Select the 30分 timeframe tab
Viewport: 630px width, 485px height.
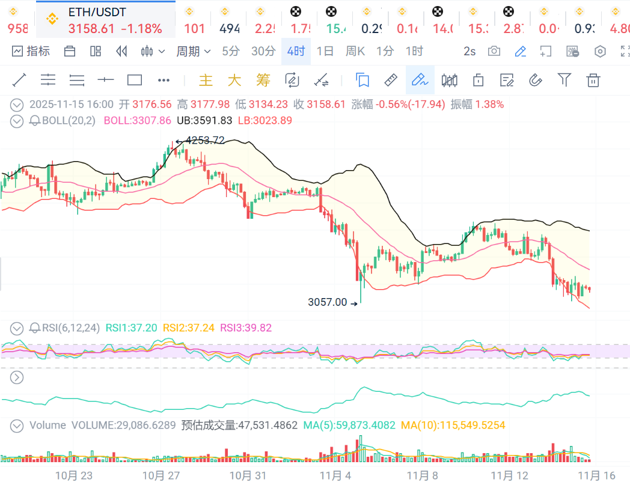[x=263, y=51]
